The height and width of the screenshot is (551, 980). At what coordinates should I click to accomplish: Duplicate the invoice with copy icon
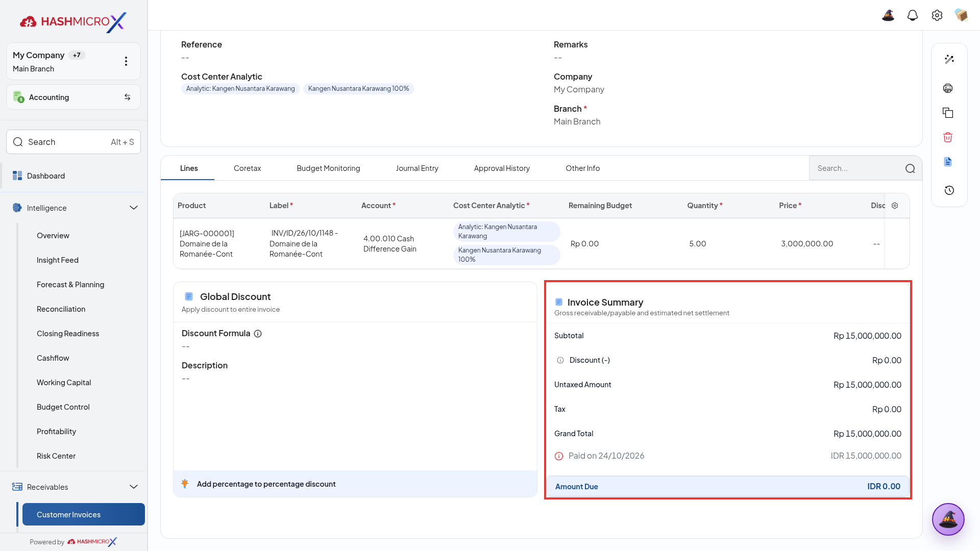(948, 113)
